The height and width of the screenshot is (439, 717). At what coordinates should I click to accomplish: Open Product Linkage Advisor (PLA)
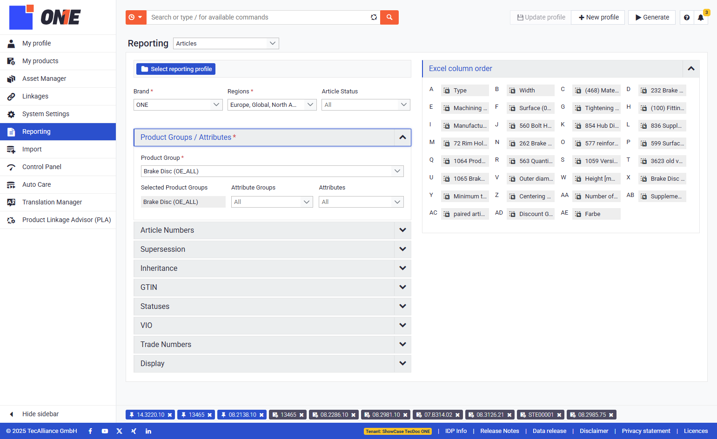[x=58, y=220]
